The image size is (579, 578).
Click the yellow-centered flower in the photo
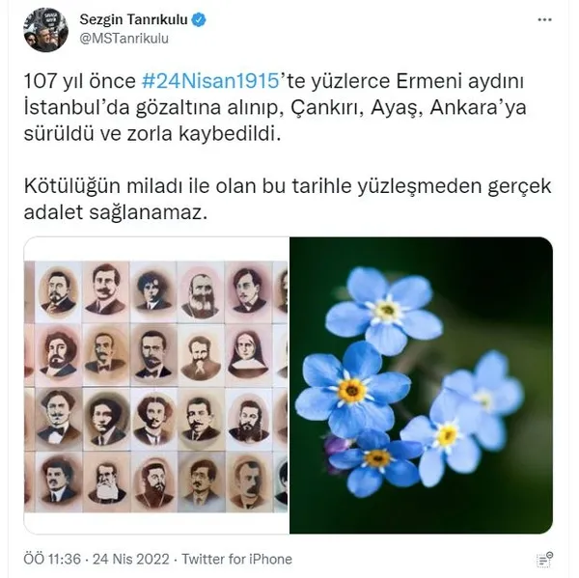click(x=351, y=391)
